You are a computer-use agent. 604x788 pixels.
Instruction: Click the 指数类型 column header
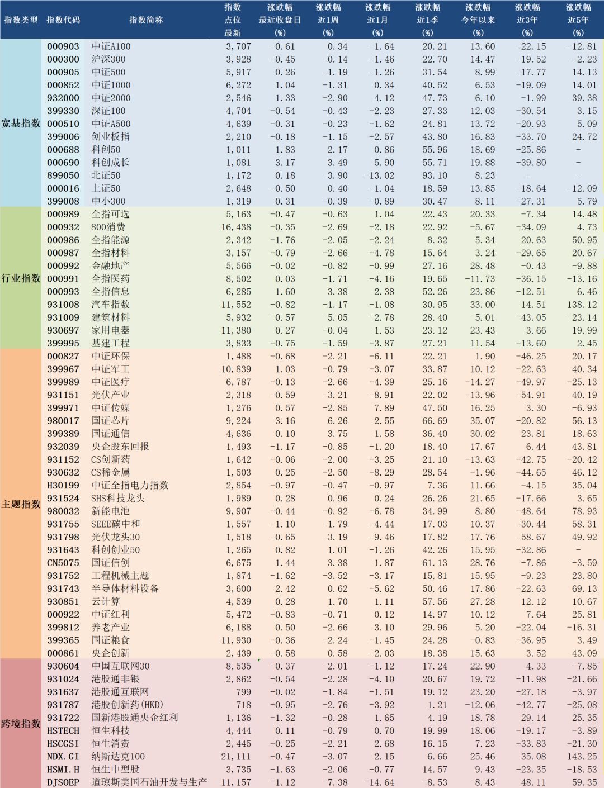(21, 20)
